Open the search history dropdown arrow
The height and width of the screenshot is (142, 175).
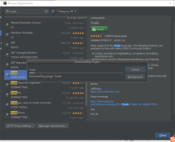point(9,11)
